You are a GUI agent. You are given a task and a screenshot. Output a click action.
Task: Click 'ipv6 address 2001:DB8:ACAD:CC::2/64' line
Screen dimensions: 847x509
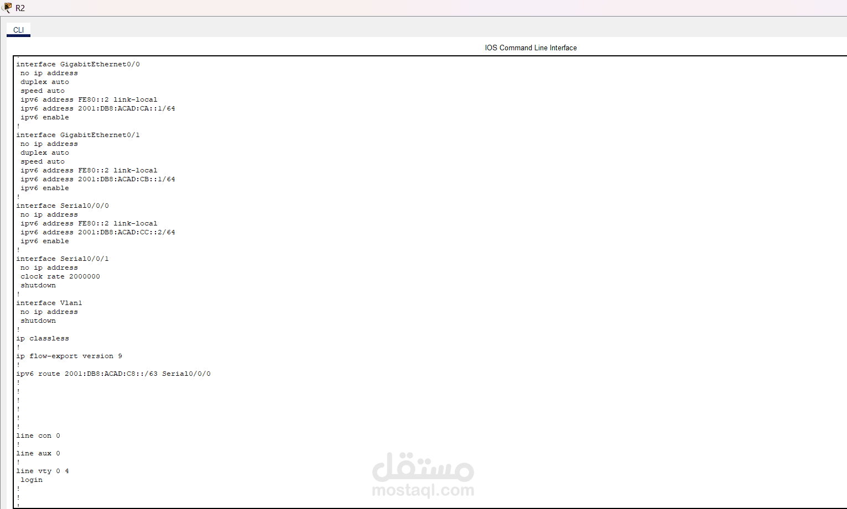tap(98, 232)
